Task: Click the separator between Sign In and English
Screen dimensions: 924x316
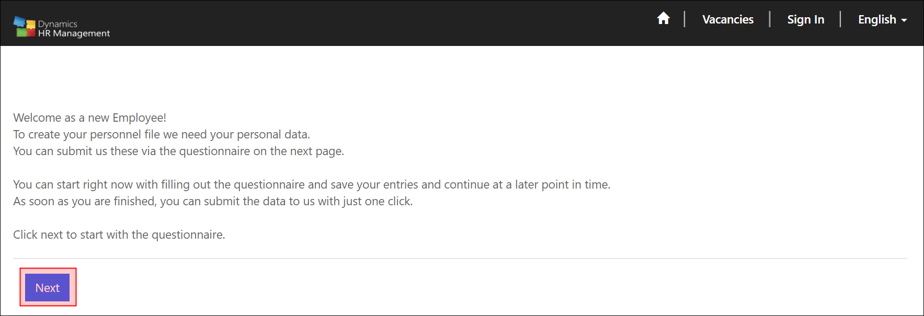Action: point(840,19)
